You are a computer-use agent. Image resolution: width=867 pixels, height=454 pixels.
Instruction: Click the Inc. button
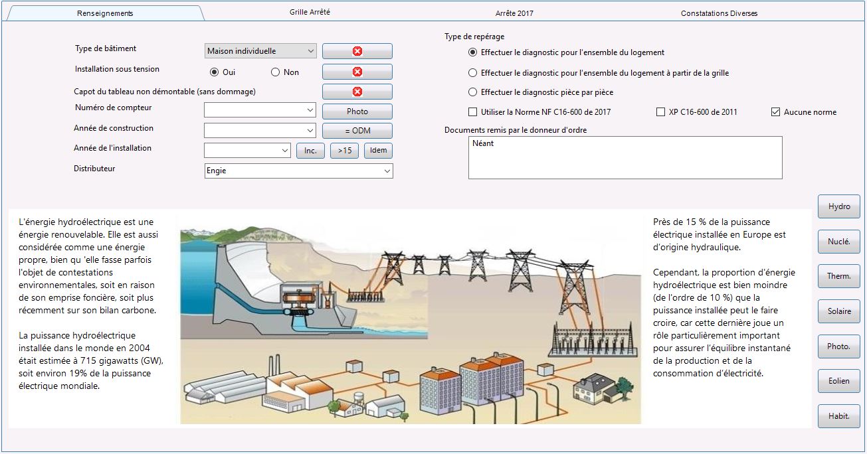[x=310, y=151]
